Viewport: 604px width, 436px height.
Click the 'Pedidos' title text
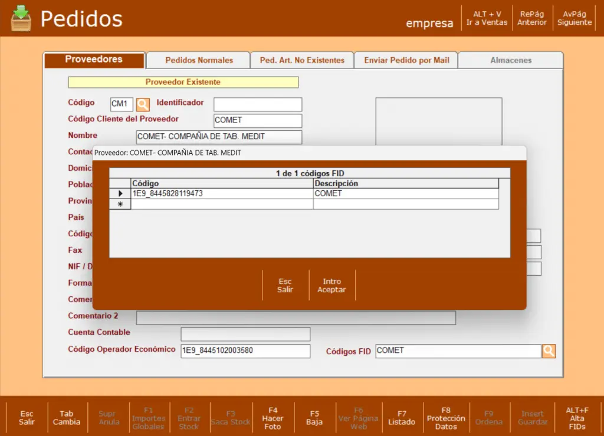(81, 18)
